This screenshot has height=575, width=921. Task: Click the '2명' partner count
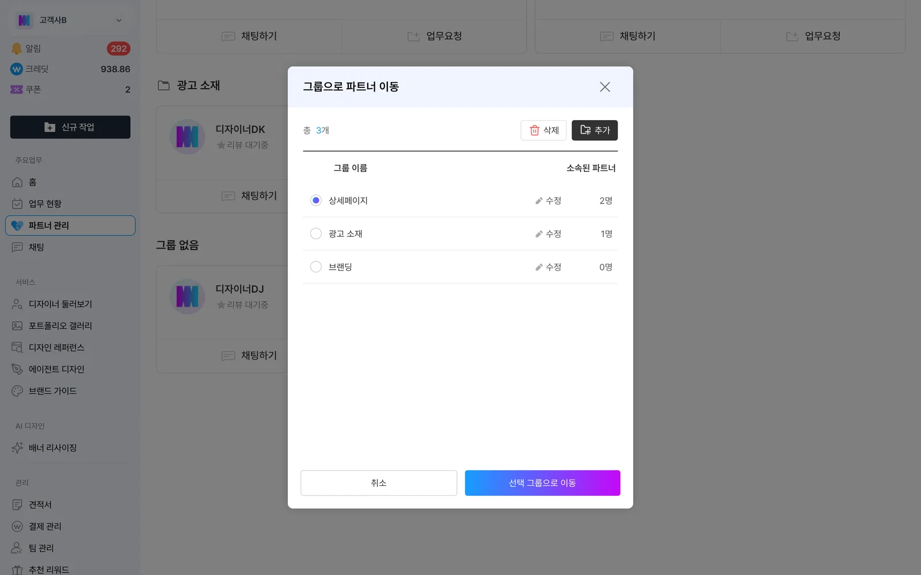click(606, 201)
